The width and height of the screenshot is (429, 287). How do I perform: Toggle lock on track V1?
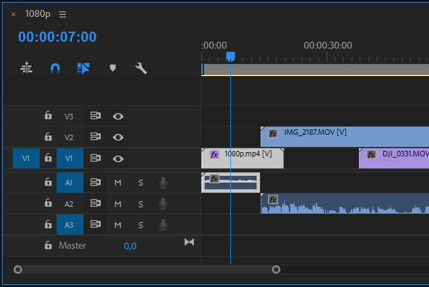[x=48, y=158]
